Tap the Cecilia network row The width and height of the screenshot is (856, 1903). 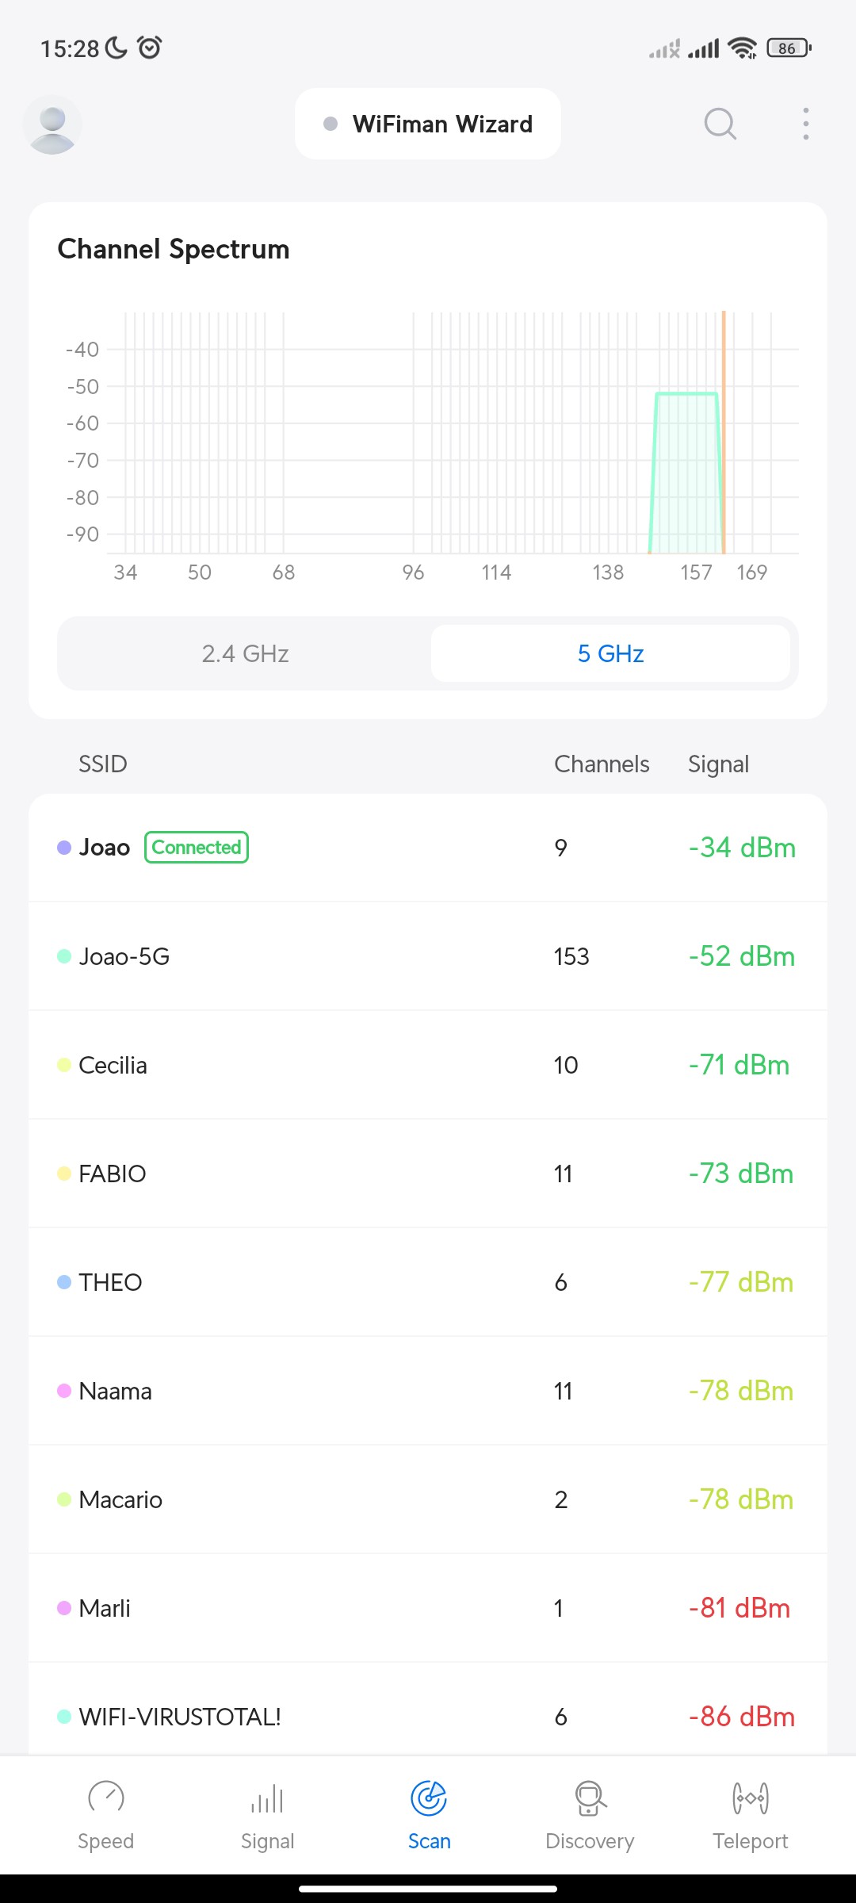[428, 1065]
